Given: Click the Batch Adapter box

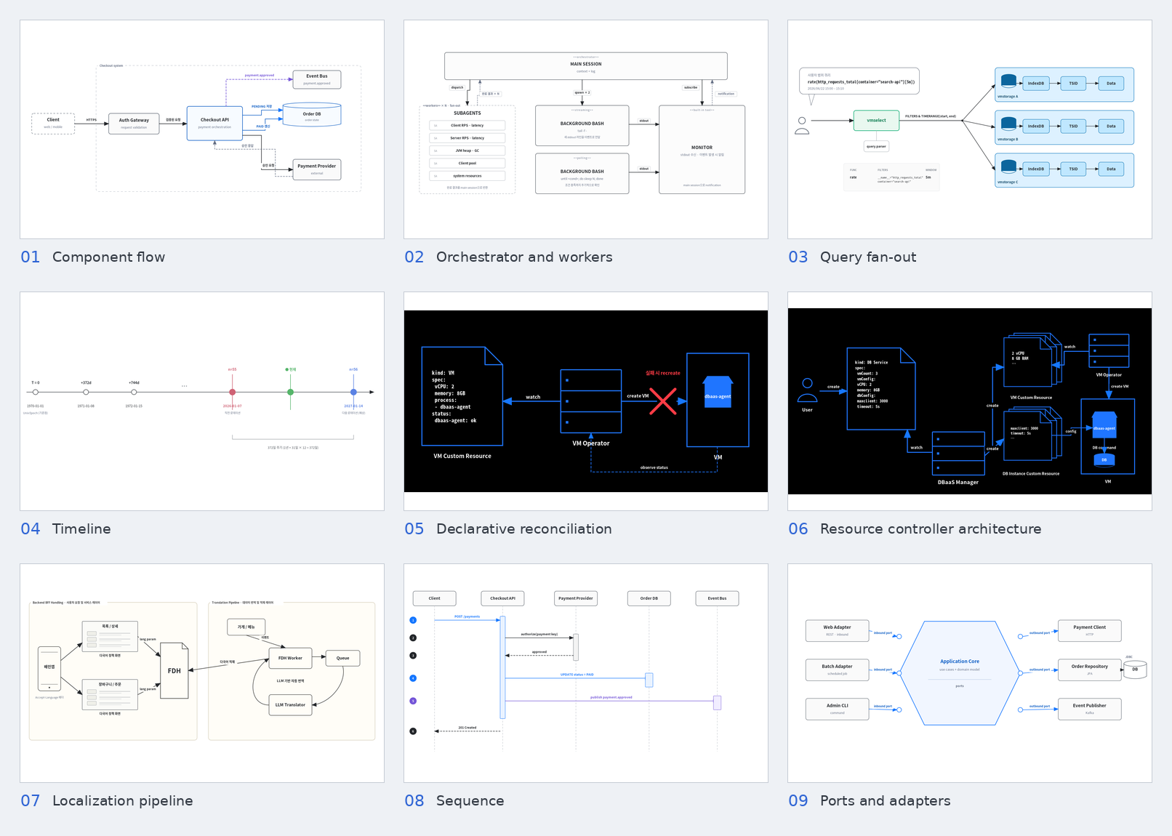Looking at the screenshot, I should [x=837, y=670].
